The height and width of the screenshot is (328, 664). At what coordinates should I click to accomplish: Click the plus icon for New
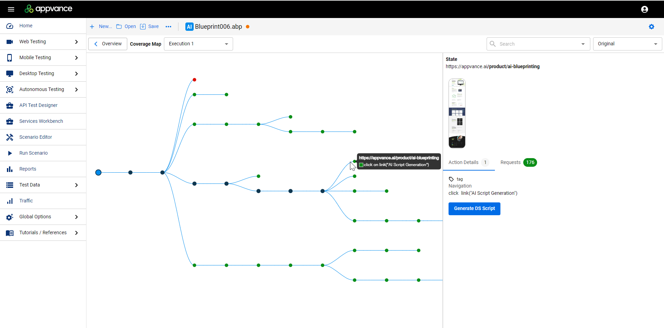click(x=92, y=27)
